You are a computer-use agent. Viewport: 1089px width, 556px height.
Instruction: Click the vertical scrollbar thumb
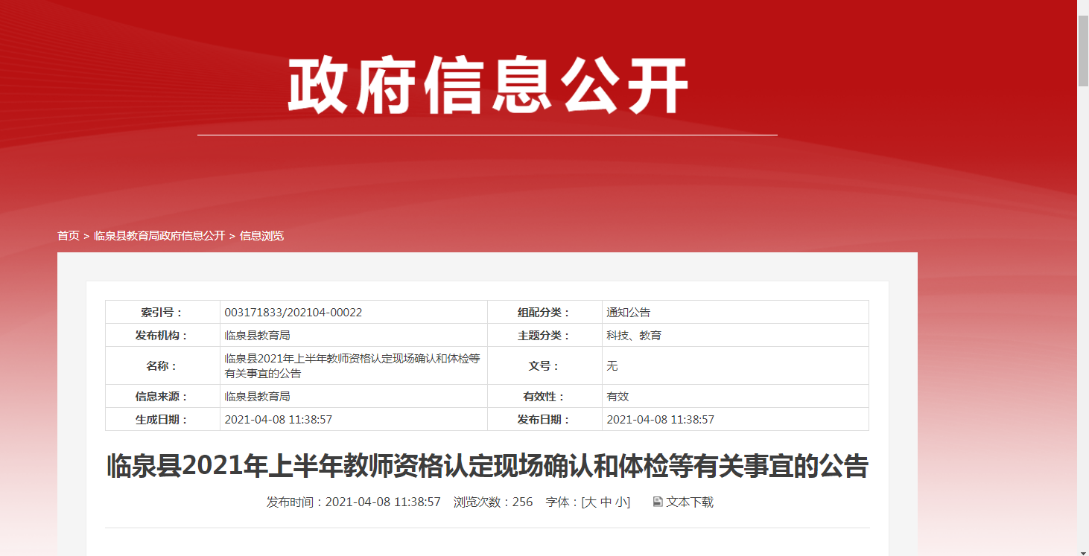coord(1083,51)
